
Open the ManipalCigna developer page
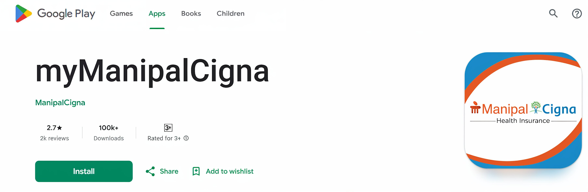pos(60,102)
